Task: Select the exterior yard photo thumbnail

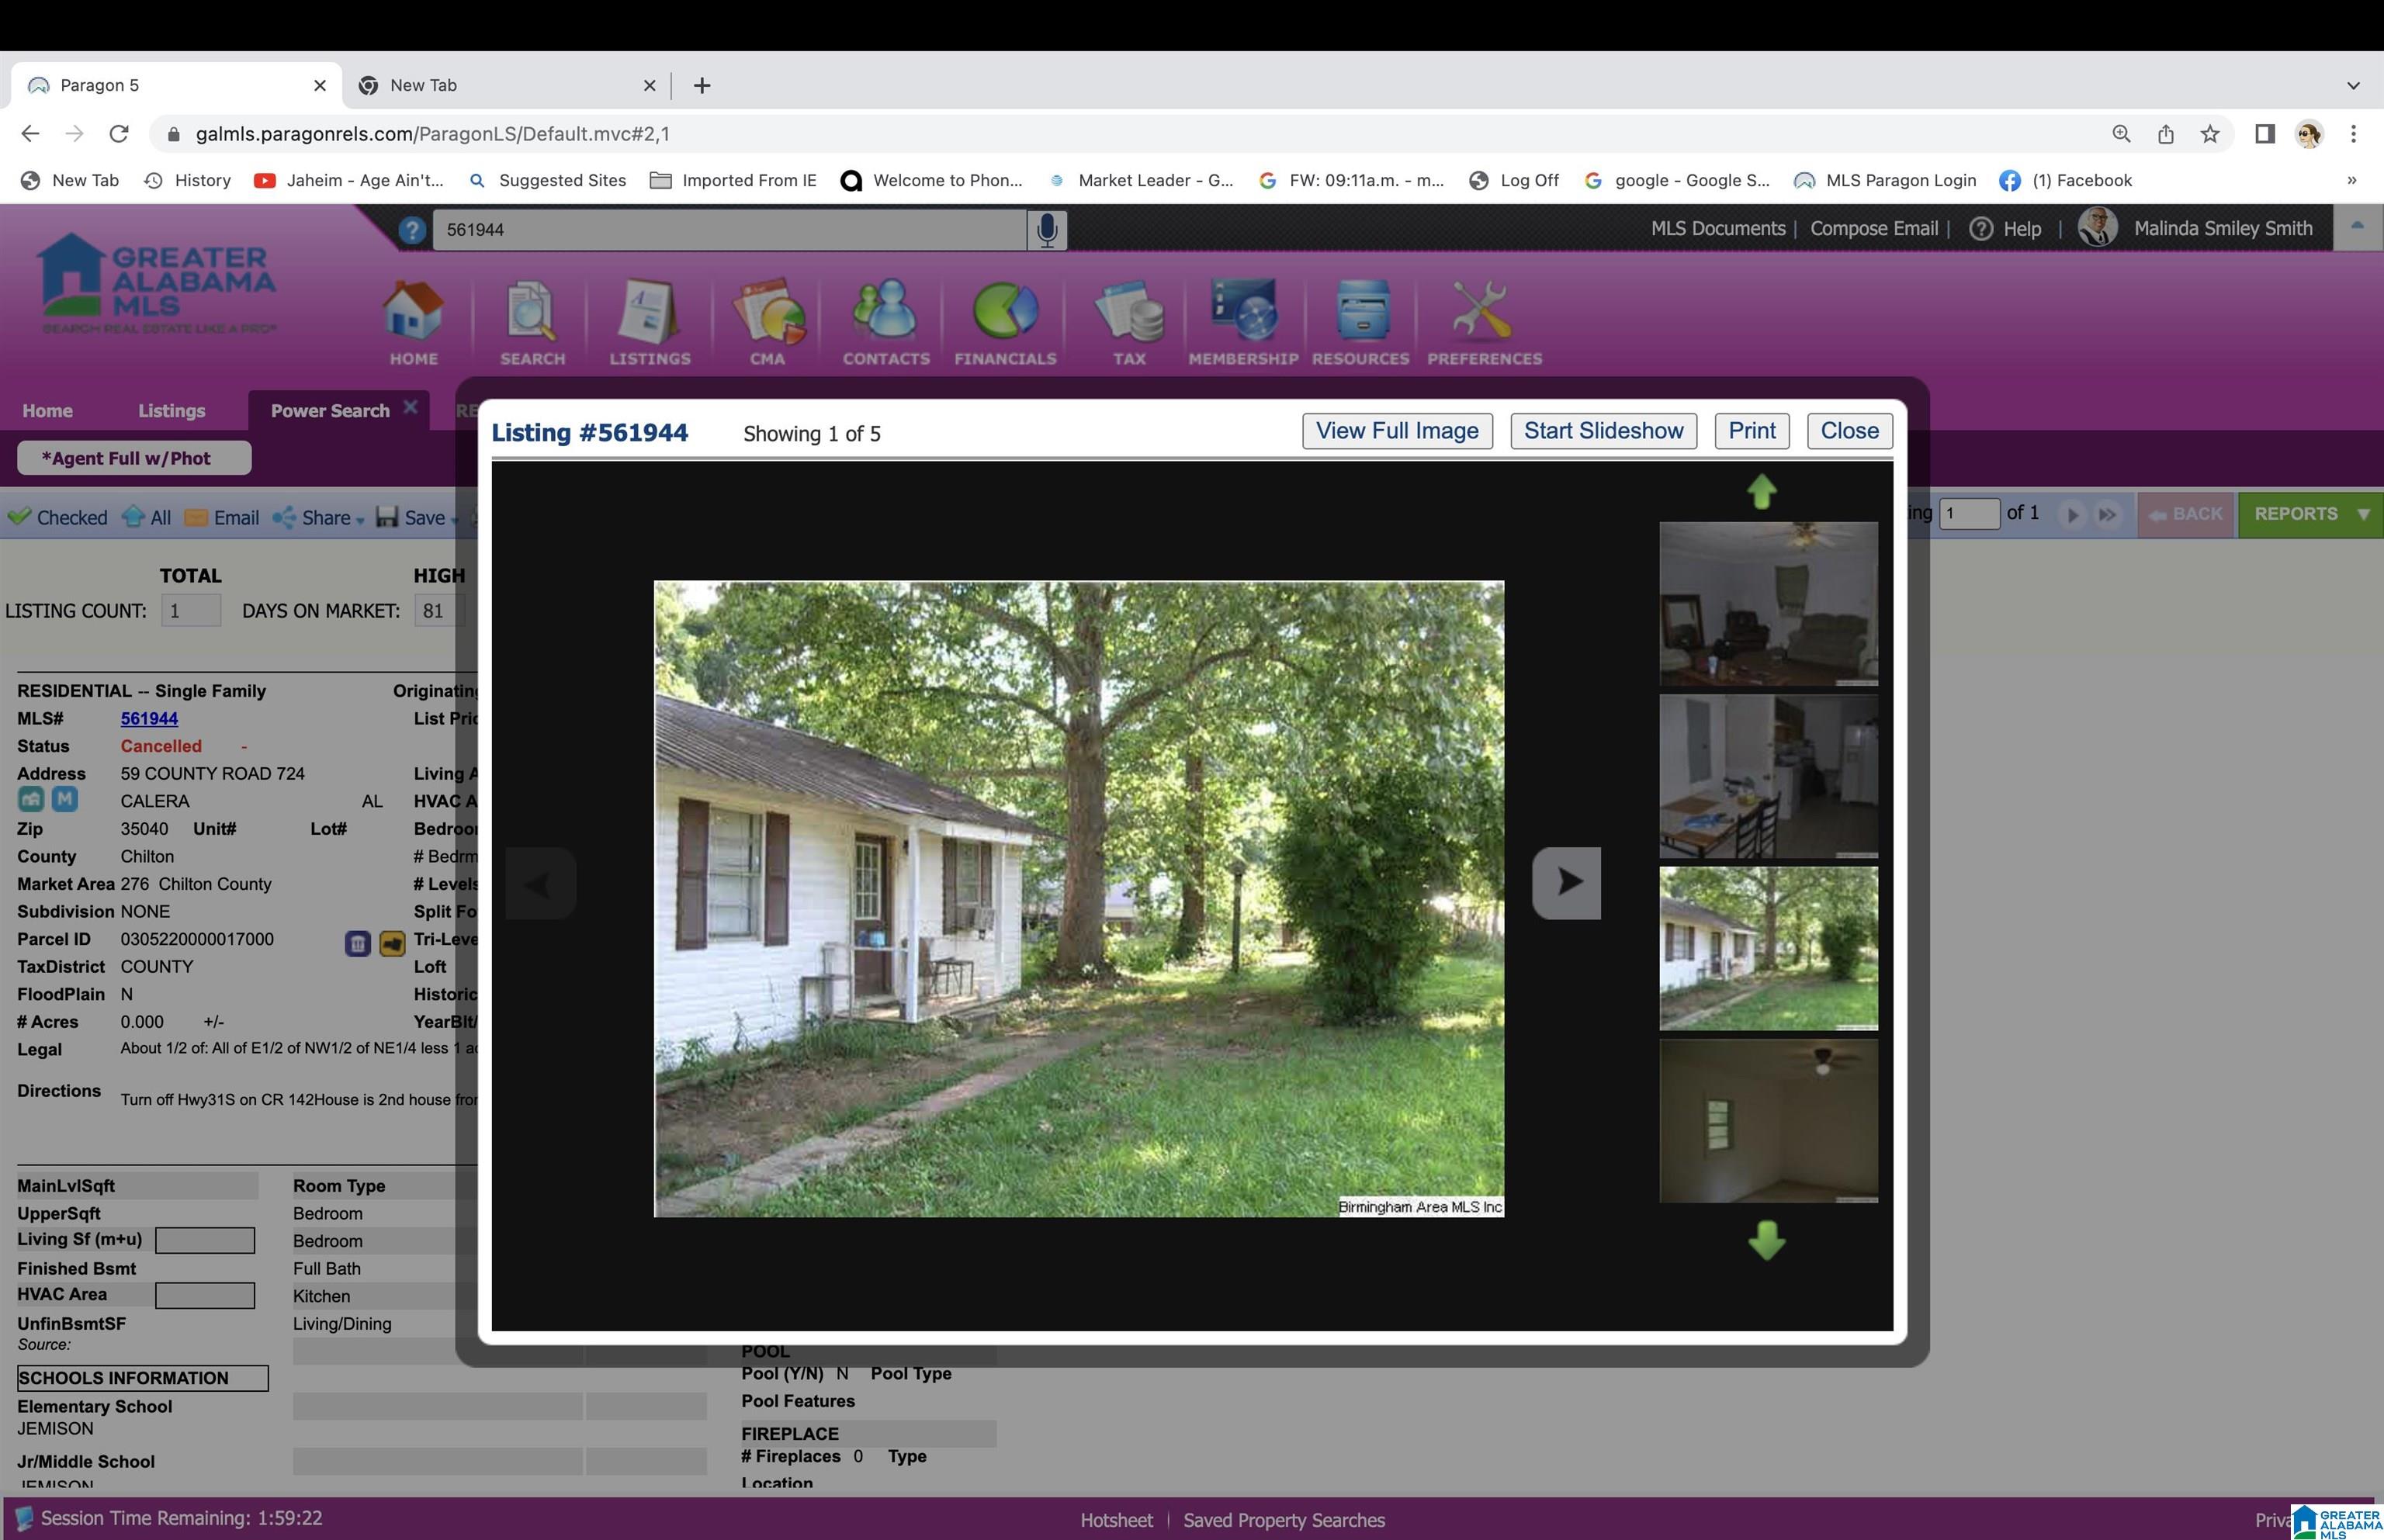Action: 1768,948
